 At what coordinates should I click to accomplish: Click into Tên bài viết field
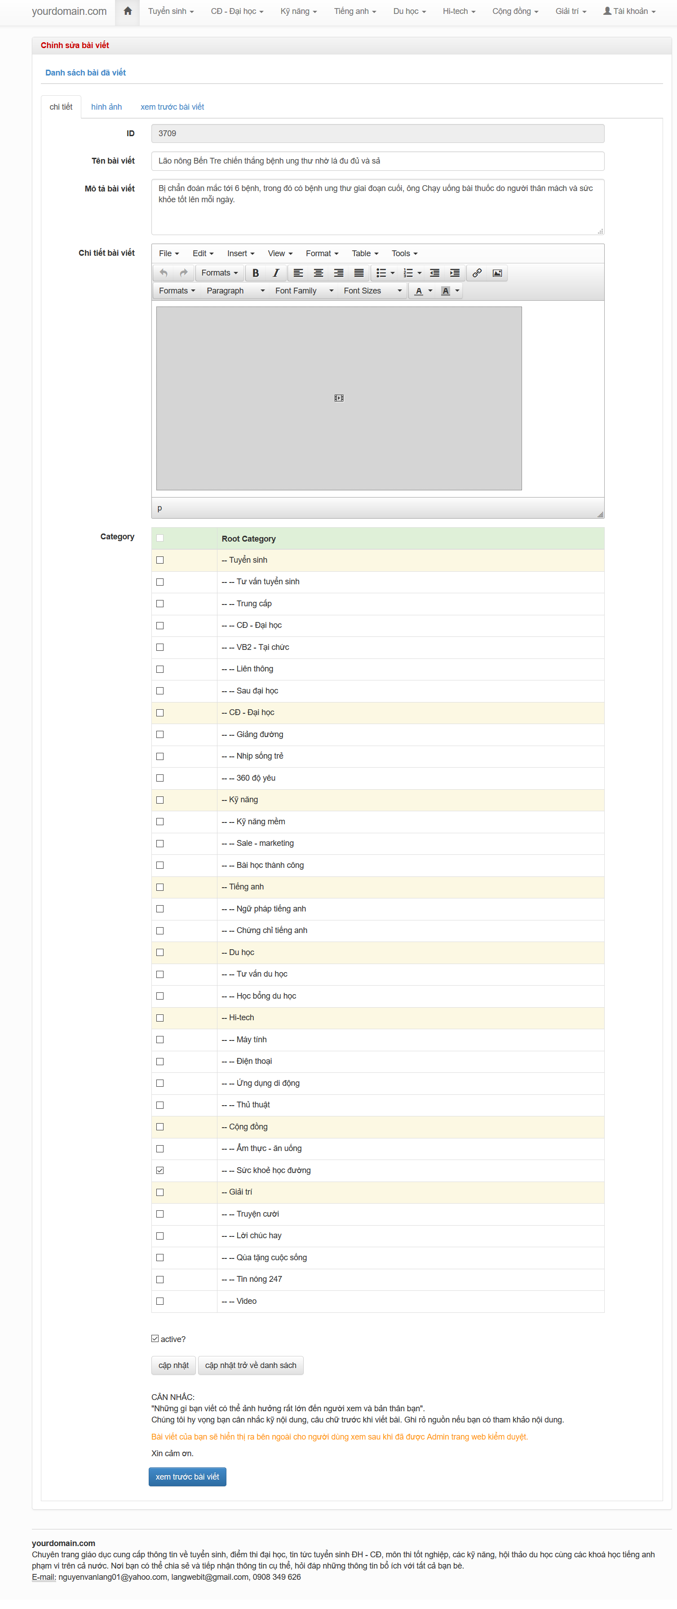(x=378, y=161)
